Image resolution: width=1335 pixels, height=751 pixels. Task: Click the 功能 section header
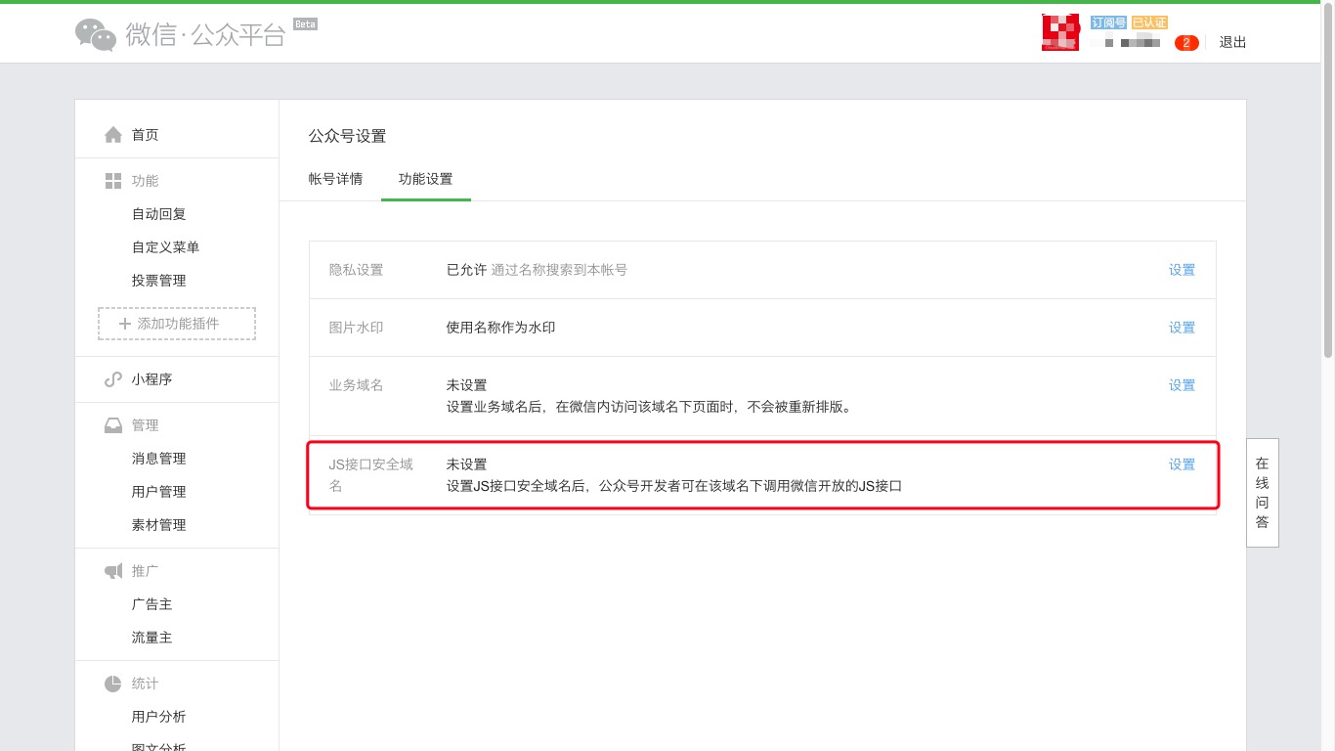tap(146, 181)
